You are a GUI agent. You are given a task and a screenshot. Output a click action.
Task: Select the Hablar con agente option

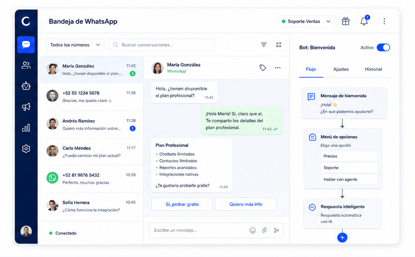tap(349, 179)
